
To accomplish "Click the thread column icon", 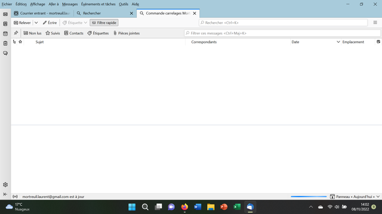I will tap(14, 42).
